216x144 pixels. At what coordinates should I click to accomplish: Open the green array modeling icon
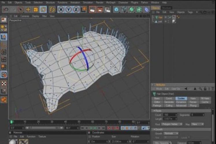point(139,10)
